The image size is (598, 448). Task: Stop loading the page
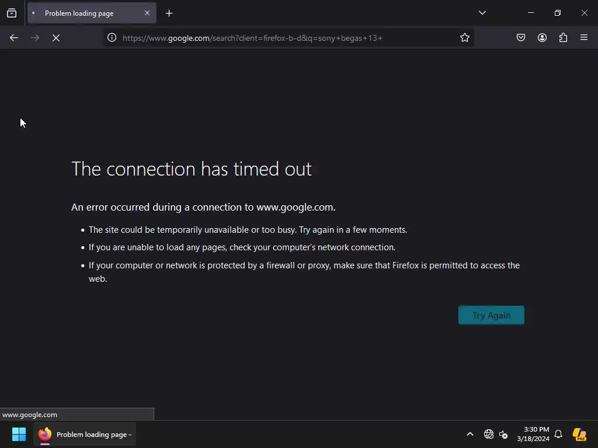pyautogui.click(x=56, y=38)
